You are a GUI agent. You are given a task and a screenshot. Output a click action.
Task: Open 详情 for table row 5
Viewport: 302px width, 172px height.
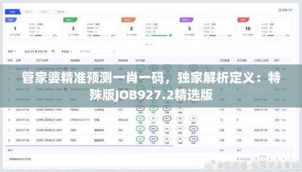click(x=277, y=110)
